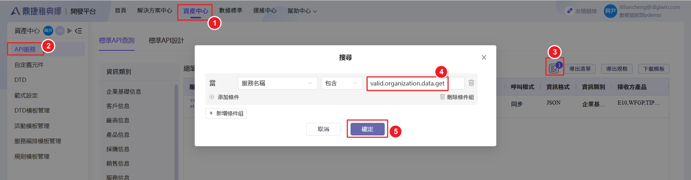Click the 舜尹 user avatar at top right
This screenshot has height=180, width=691.
(610, 11)
